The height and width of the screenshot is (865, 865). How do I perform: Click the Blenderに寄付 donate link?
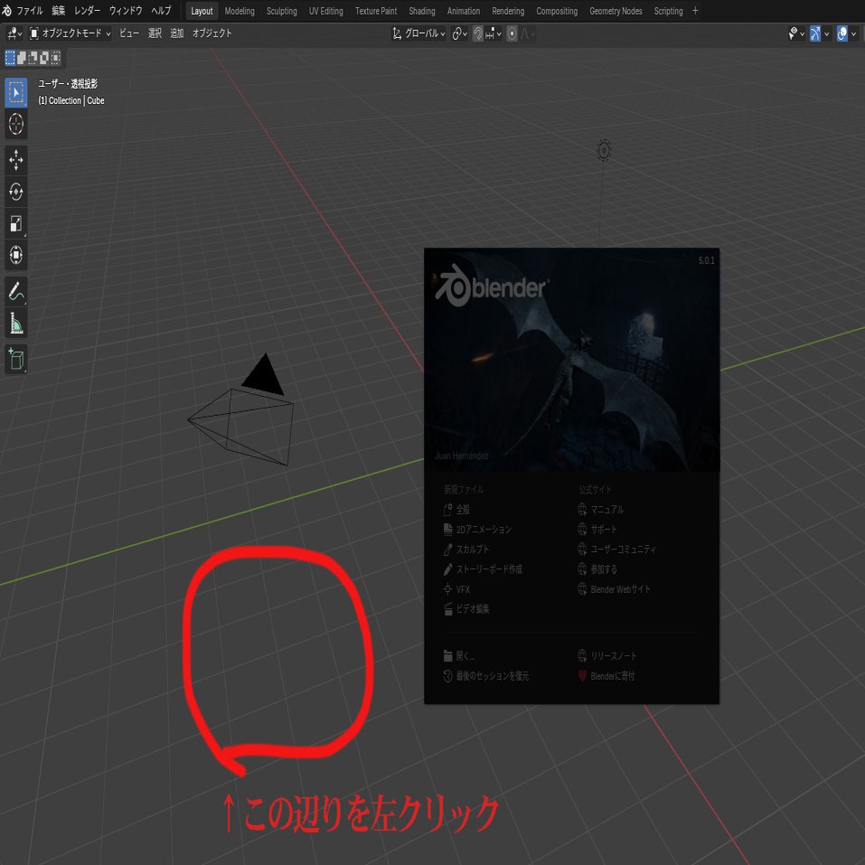pyautogui.click(x=606, y=676)
